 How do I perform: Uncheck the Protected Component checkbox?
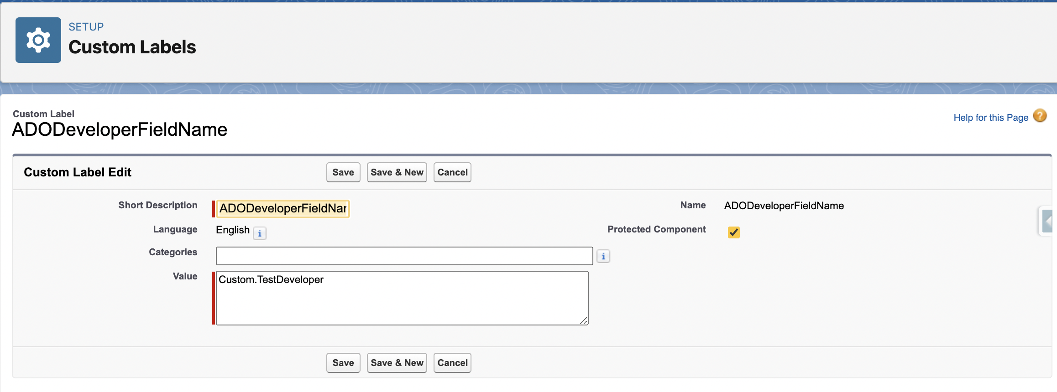click(734, 232)
